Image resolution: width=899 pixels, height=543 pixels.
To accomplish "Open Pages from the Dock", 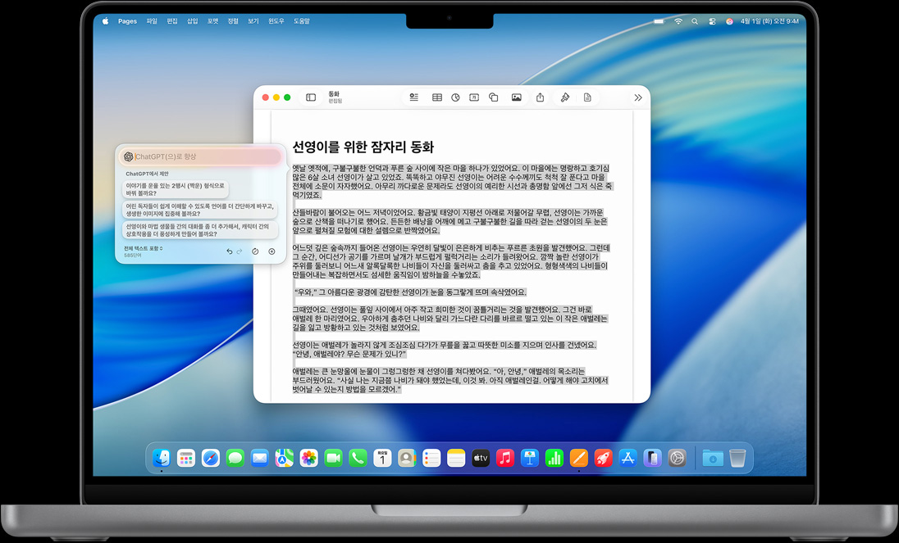I will coord(578,458).
